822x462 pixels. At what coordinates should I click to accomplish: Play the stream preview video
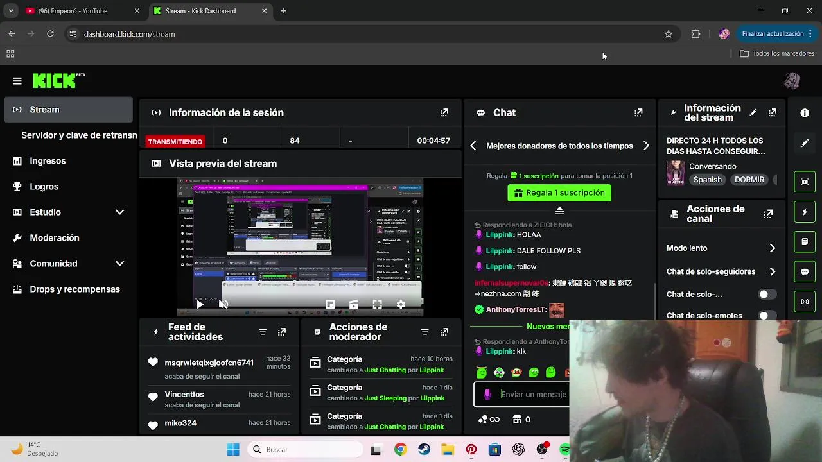coord(200,305)
